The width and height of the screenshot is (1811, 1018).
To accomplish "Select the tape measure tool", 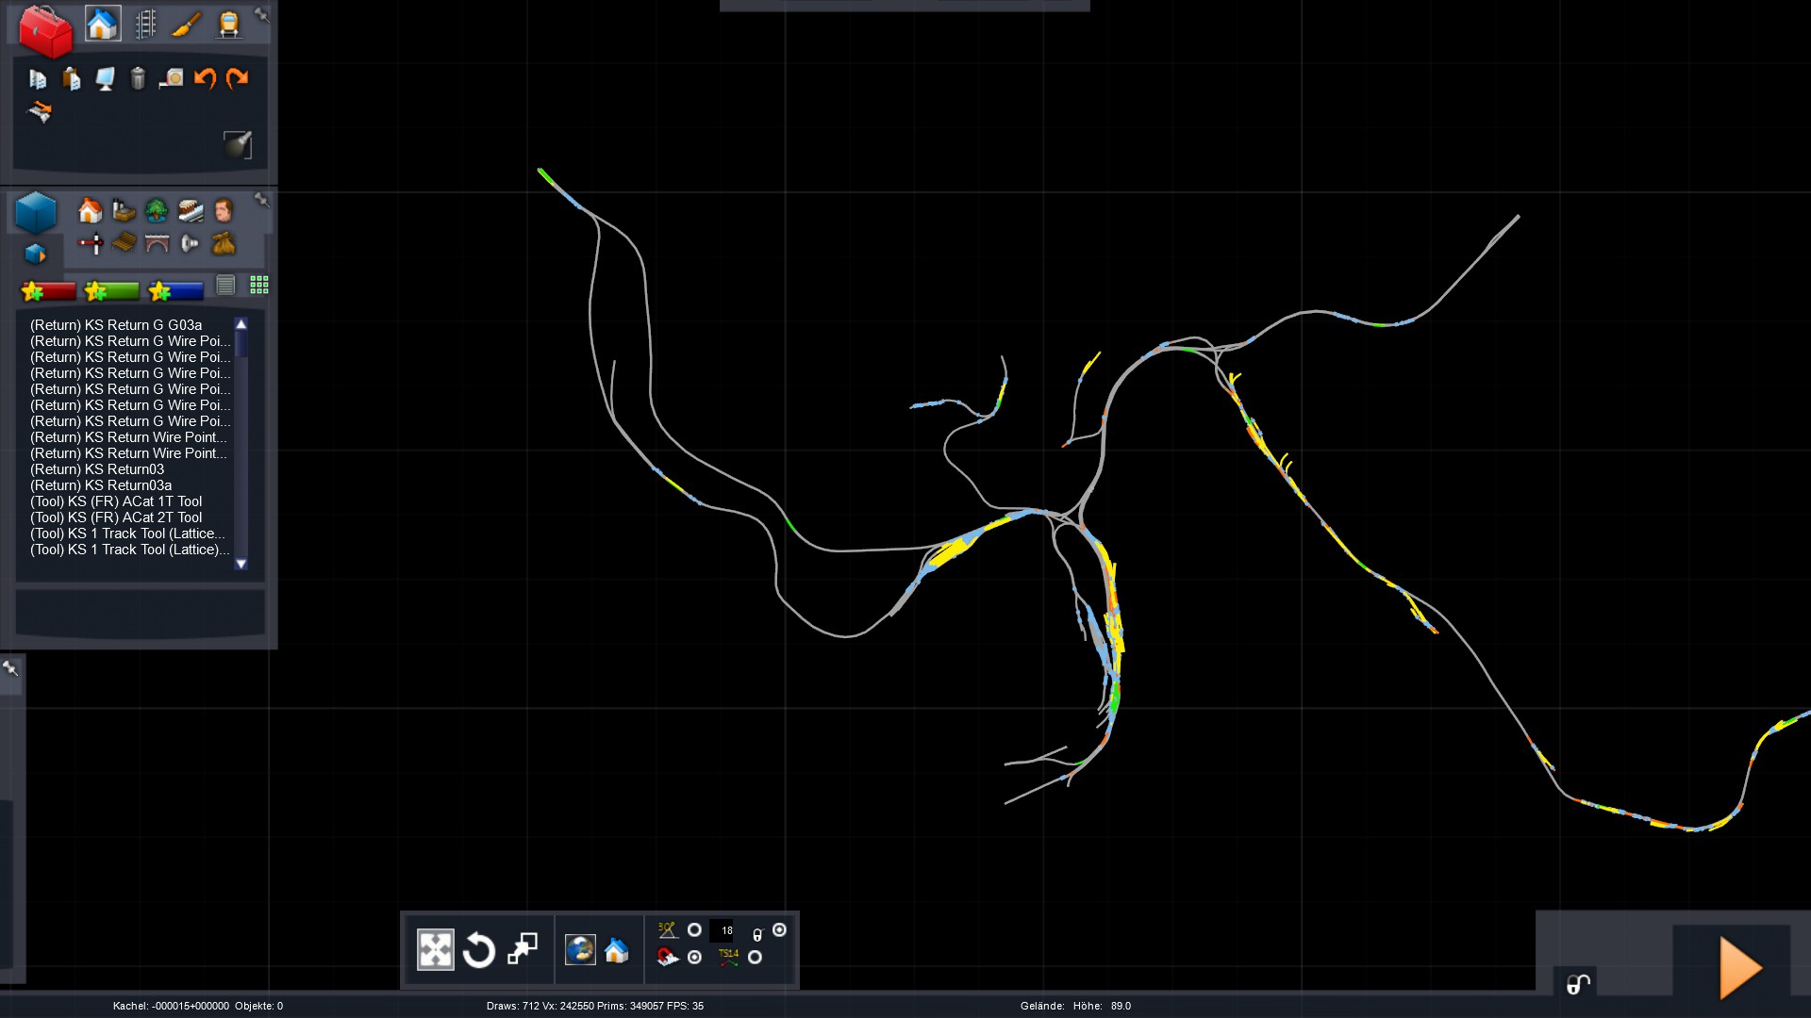I will coord(171,78).
